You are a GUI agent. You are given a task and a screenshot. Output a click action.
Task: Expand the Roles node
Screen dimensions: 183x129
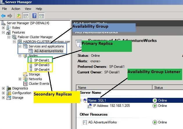[3, 28]
